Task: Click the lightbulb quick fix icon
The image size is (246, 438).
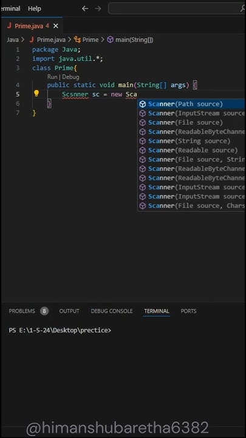Action: coord(36,94)
